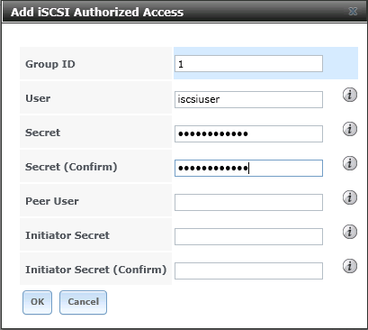Click the User field containing iscsiuser
Image resolution: width=368 pixels, height=330 pixels.
pos(248,99)
